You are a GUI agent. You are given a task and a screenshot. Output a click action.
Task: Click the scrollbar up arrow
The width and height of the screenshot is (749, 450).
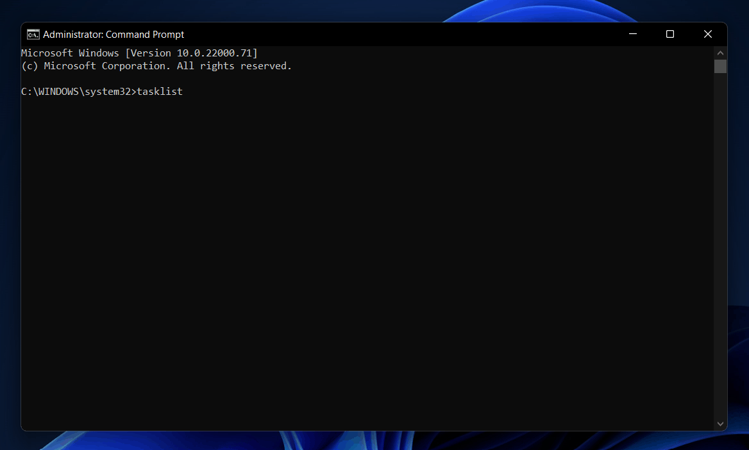720,53
